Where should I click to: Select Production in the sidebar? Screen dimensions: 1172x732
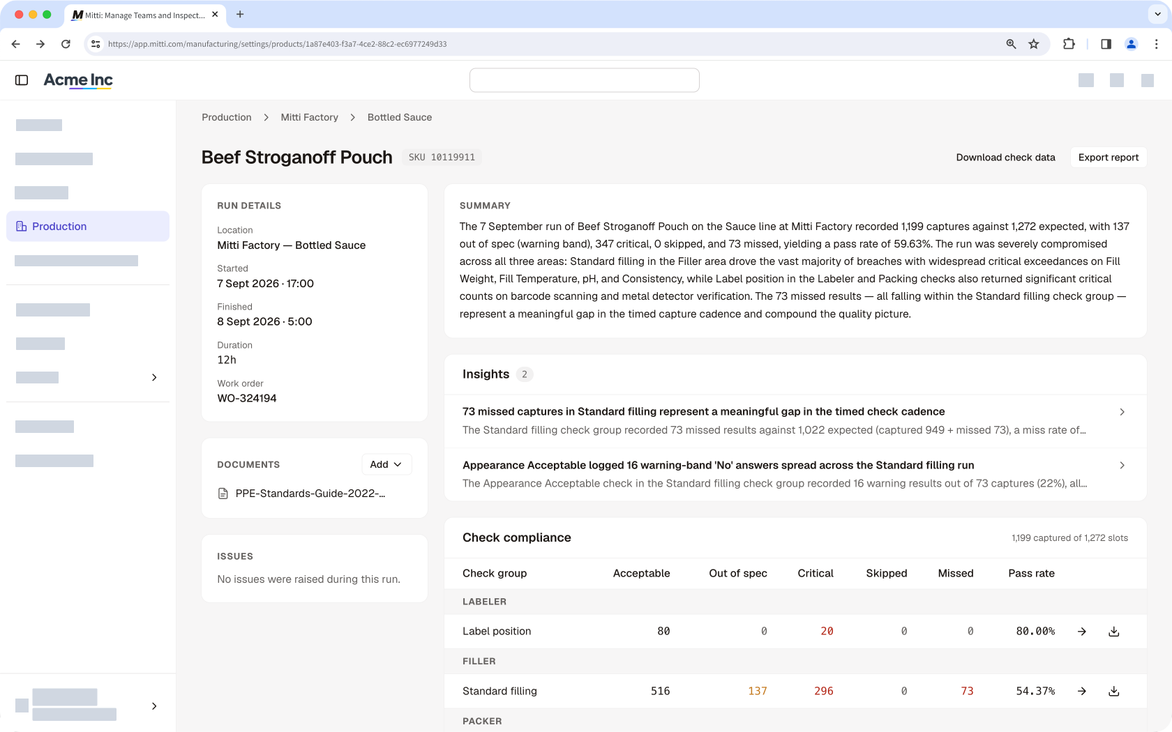coord(88,227)
